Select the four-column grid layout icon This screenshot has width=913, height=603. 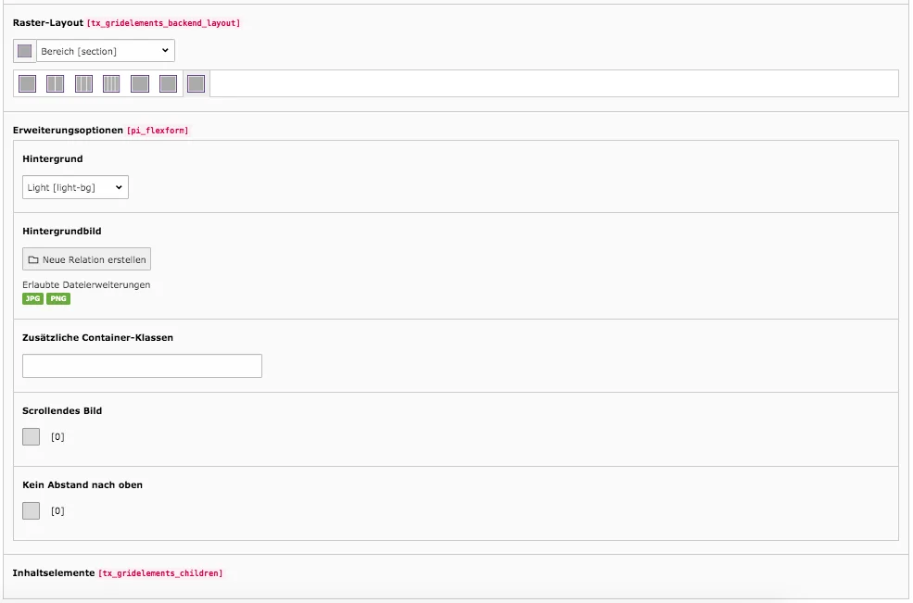pyautogui.click(x=110, y=83)
